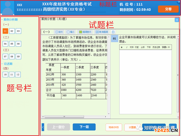This screenshot has height=136, width=181.
Task: Click the 放大 zoom in button
Action: tap(59, 32)
